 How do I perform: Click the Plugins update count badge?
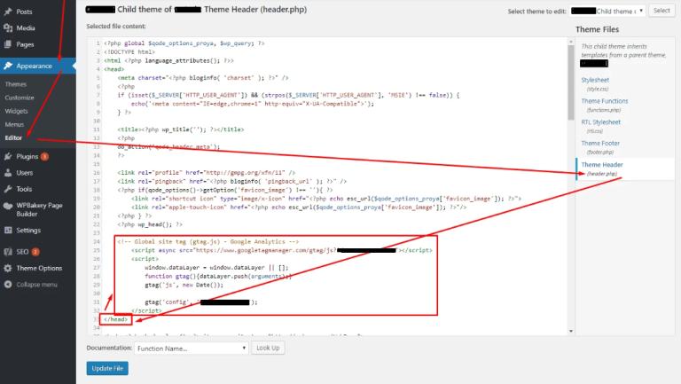pyautogui.click(x=44, y=156)
